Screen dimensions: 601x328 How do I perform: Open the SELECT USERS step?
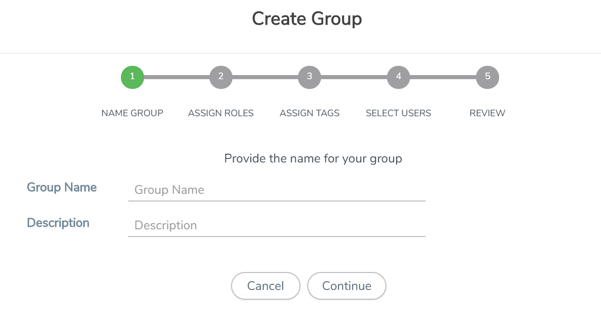[x=398, y=113]
